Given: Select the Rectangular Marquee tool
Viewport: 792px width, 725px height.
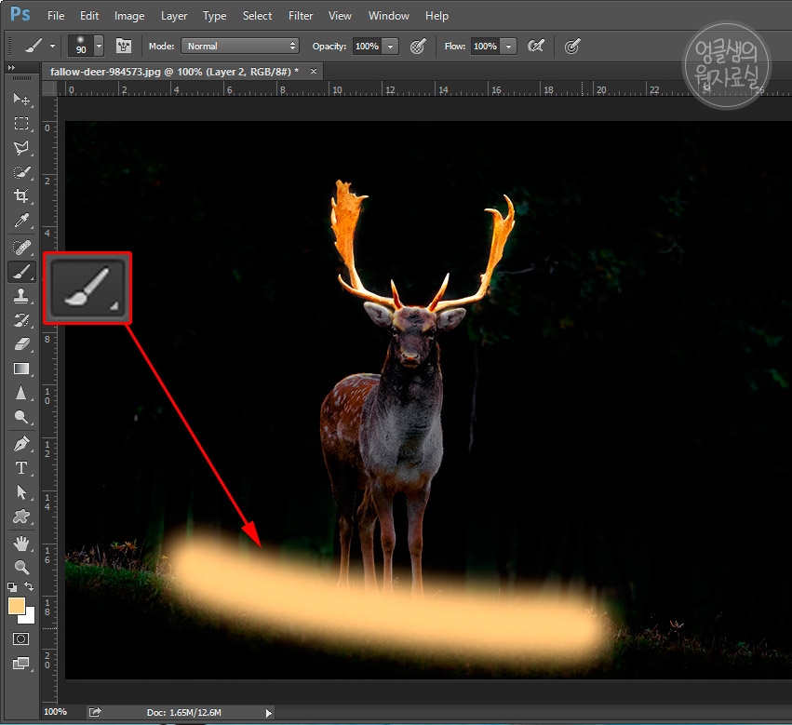Looking at the screenshot, I should coord(21,123).
